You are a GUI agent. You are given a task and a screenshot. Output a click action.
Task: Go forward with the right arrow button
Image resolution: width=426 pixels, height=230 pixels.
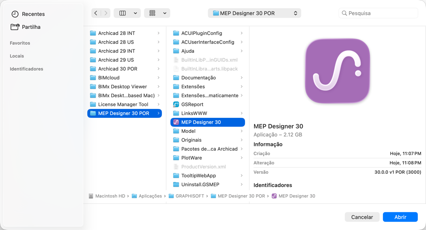[105, 13]
